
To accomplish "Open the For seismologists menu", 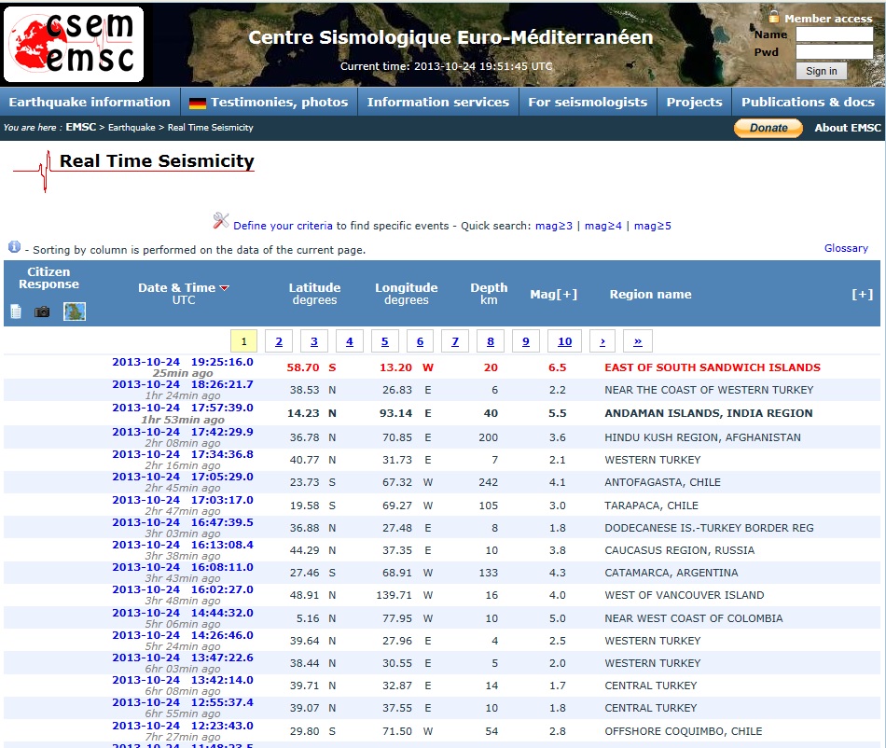I will pyautogui.click(x=588, y=102).
